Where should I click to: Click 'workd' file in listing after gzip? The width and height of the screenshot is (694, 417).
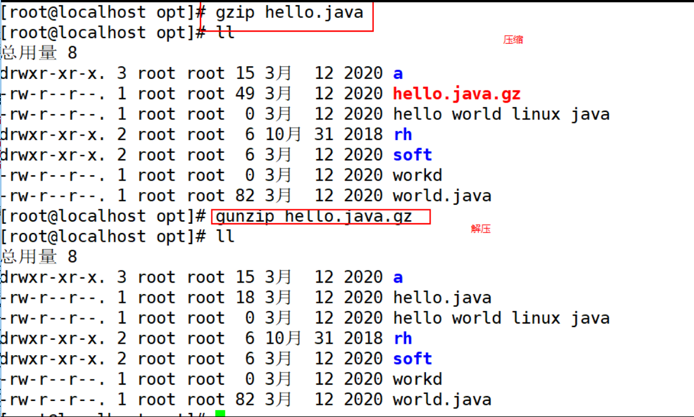coord(417,175)
